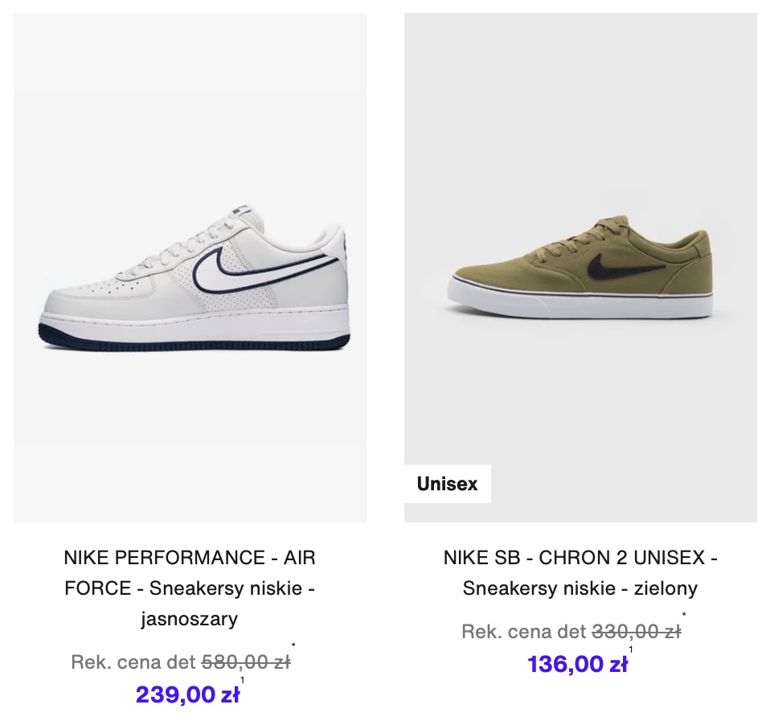770x725 pixels.
Task: Click the footnote 1 next to 136,00 zł
Action: tap(631, 649)
